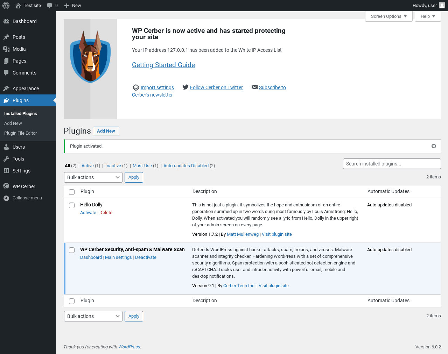Click the newsletter envelope icon
This screenshot has height=354, width=448.
pyautogui.click(x=254, y=87)
